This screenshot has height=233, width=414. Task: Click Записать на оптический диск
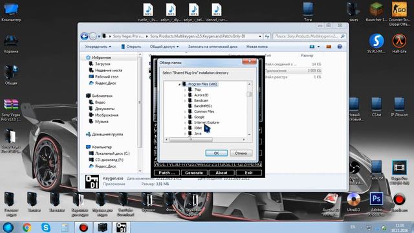[213, 47]
